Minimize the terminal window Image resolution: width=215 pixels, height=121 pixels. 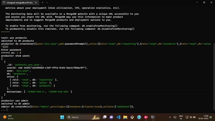(197, 2)
